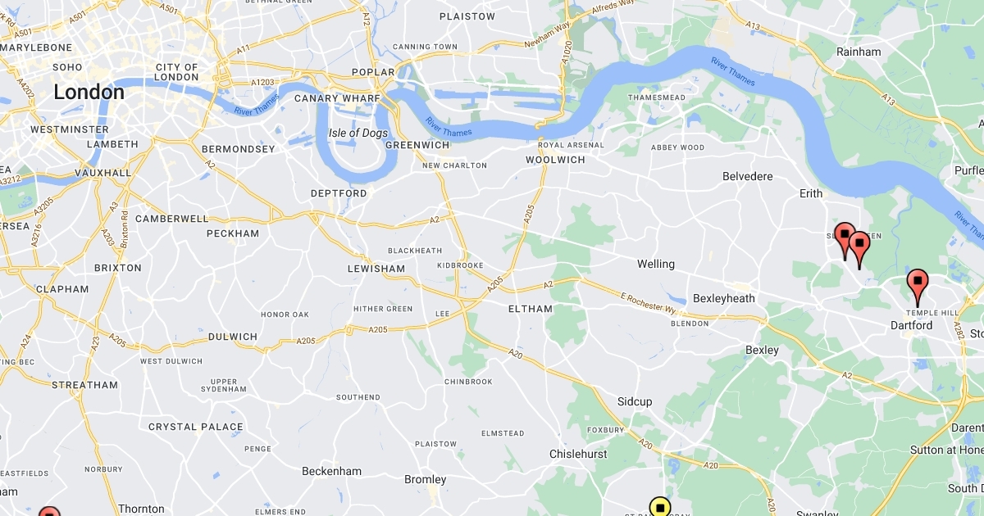Click the Bromley town label
Image resolution: width=984 pixels, height=516 pixels.
pos(426,479)
